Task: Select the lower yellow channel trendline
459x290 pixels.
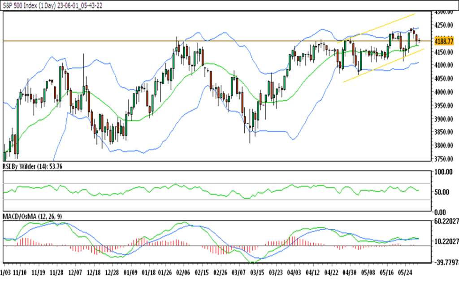Action: coord(384,66)
